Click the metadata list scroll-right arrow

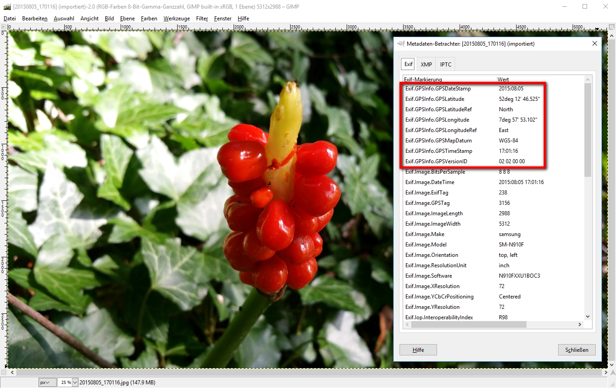point(580,325)
